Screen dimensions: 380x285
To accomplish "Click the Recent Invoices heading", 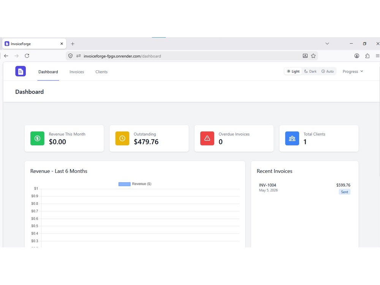I will tap(275, 171).
